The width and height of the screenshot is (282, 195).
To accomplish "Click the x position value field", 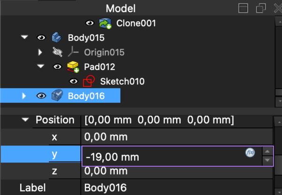I will click(174, 137).
